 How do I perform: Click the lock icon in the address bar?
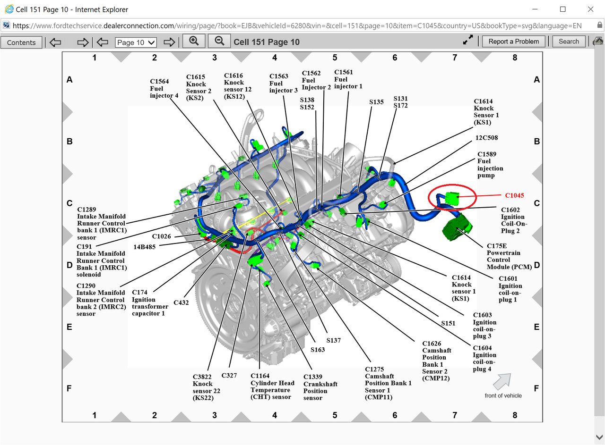pos(599,25)
